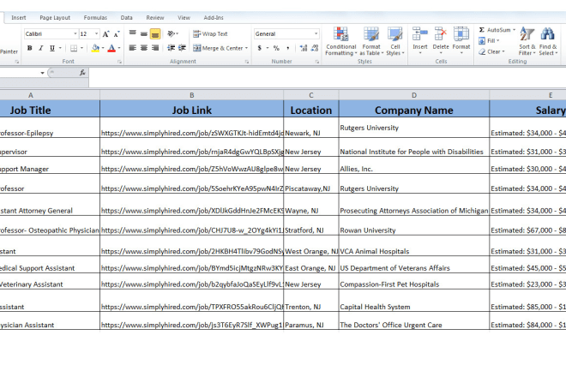Decrease Decimal places
This screenshot has width=566, height=377.
coord(315,48)
